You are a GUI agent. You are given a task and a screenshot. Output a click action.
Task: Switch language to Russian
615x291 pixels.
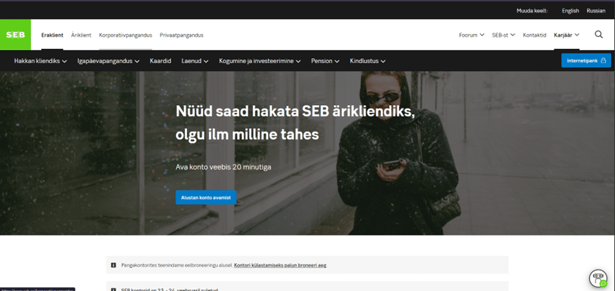coord(596,10)
